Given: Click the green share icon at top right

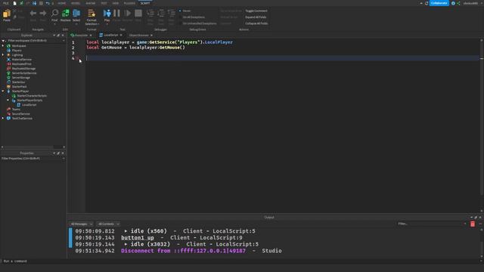Looking at the screenshot, I should tap(458, 3).
